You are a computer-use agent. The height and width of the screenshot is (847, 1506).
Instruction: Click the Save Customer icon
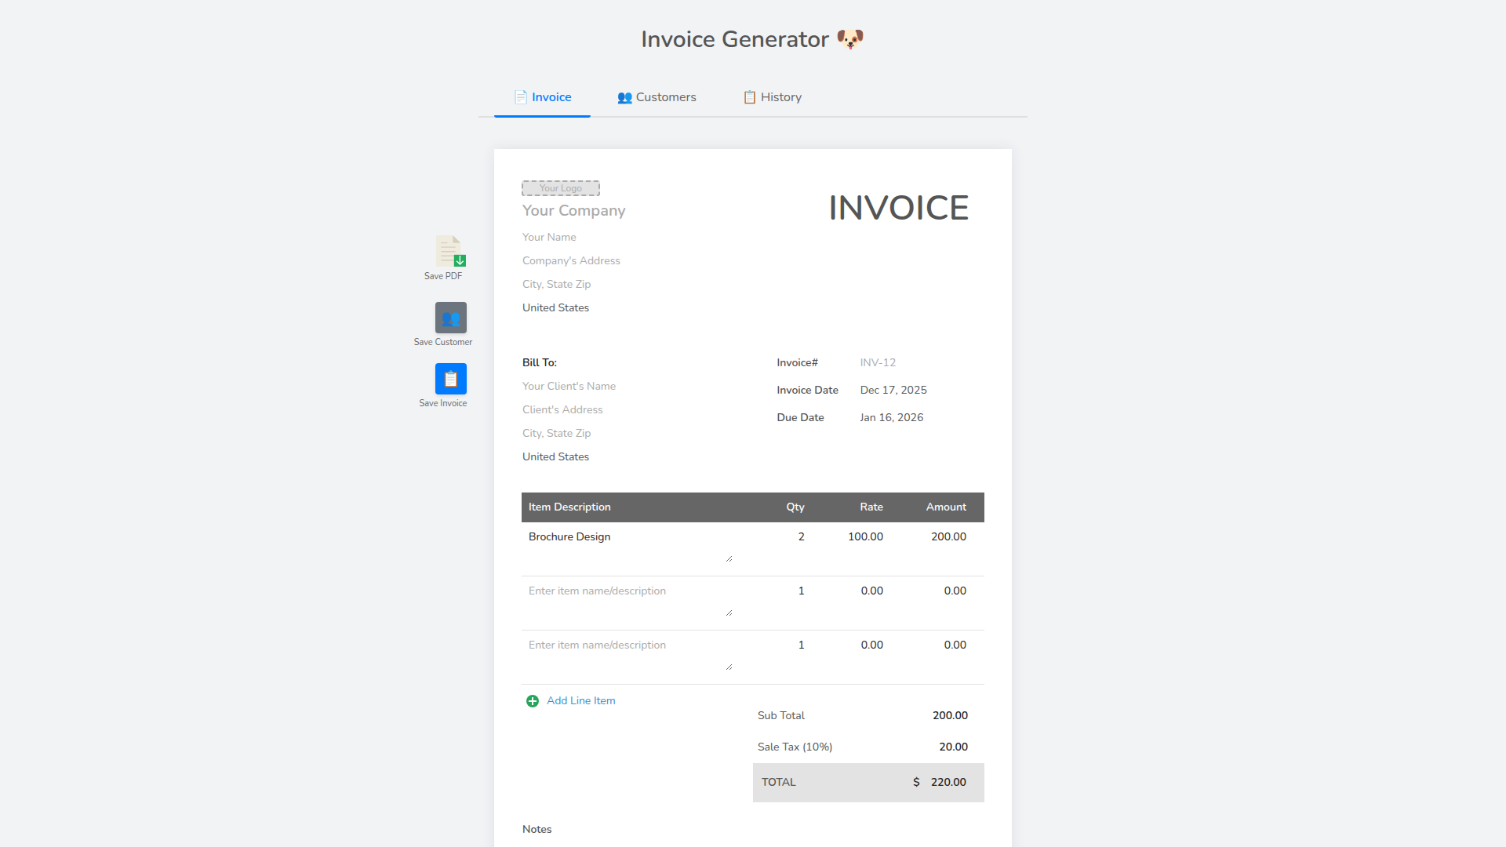point(450,318)
